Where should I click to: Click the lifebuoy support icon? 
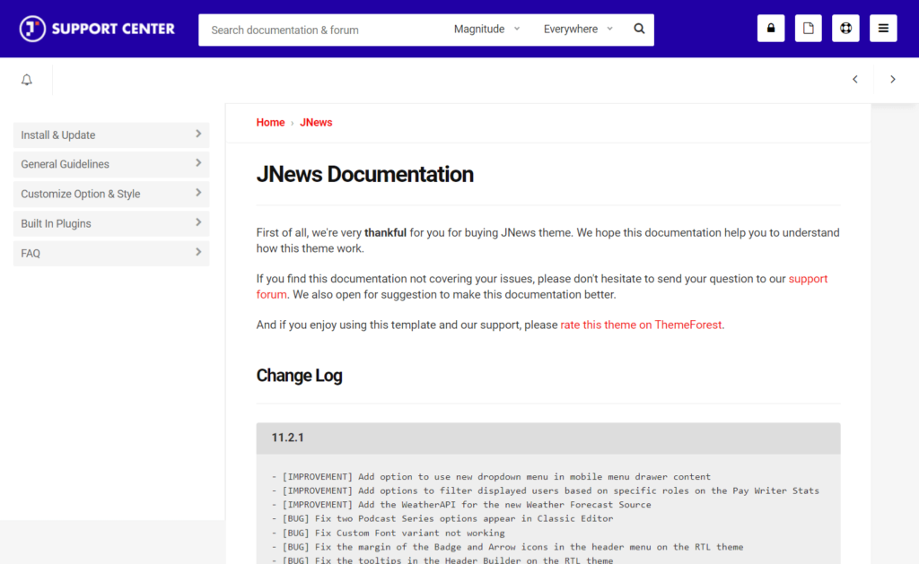click(845, 28)
